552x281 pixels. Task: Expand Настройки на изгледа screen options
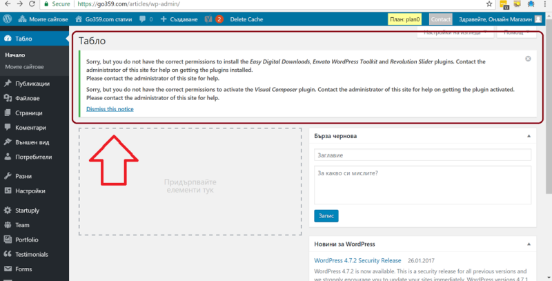455,32
